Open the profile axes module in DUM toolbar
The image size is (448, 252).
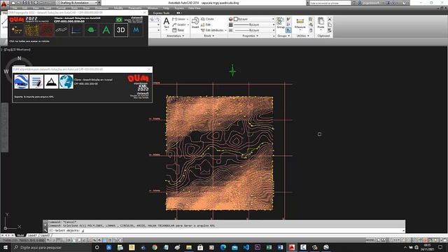coord(76,29)
